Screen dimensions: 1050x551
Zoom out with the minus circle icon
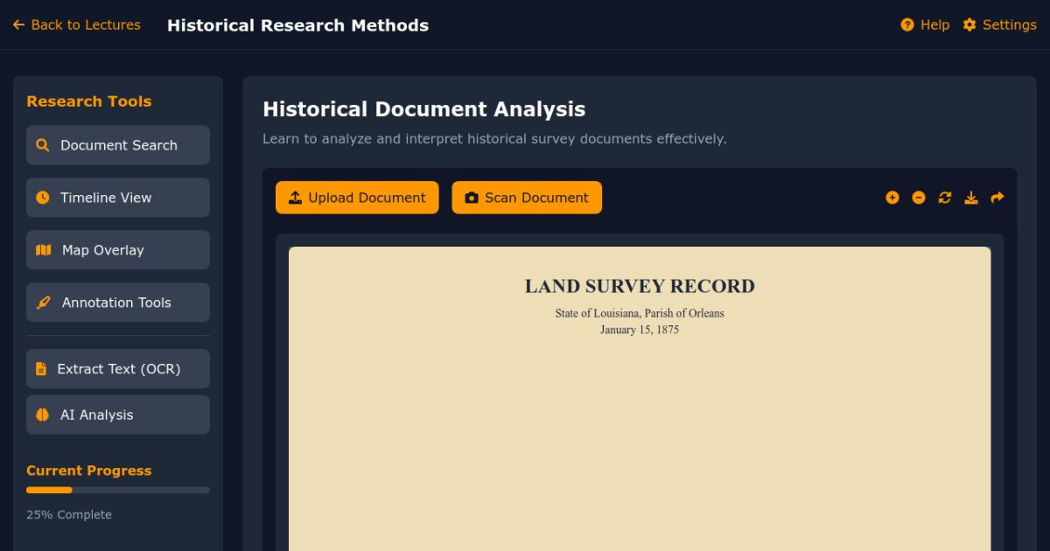point(918,198)
